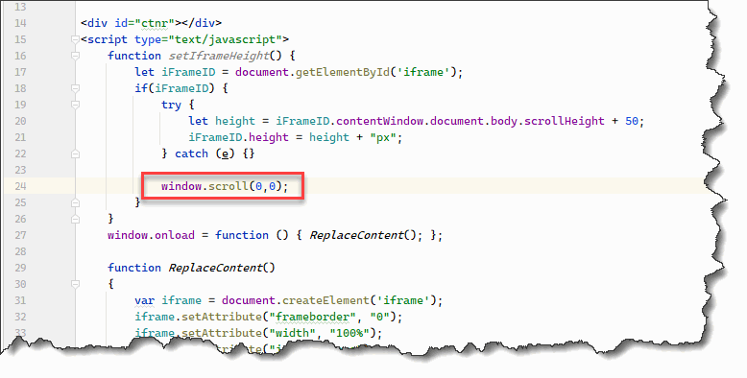Click the fold end marker on line 25
Image resolution: width=747 pixels, height=378 pixels.
click(75, 202)
